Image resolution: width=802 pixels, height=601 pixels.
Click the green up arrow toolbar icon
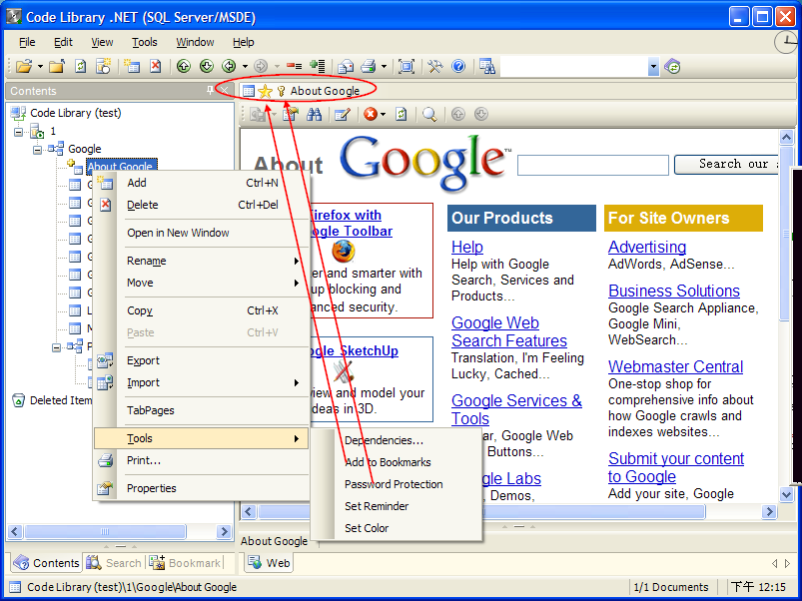click(184, 67)
